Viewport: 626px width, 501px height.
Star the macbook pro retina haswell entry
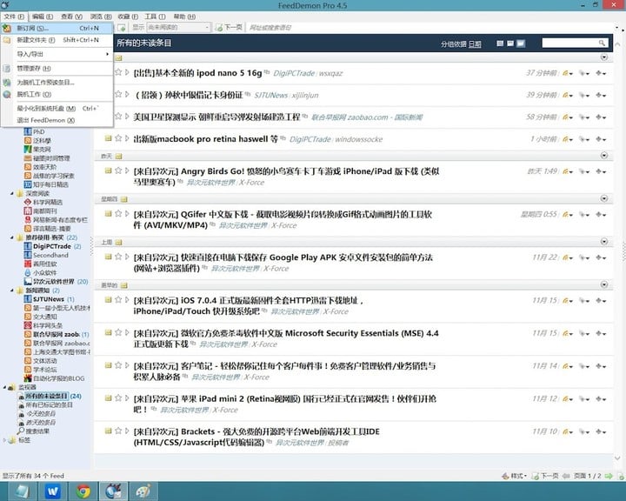(118, 138)
